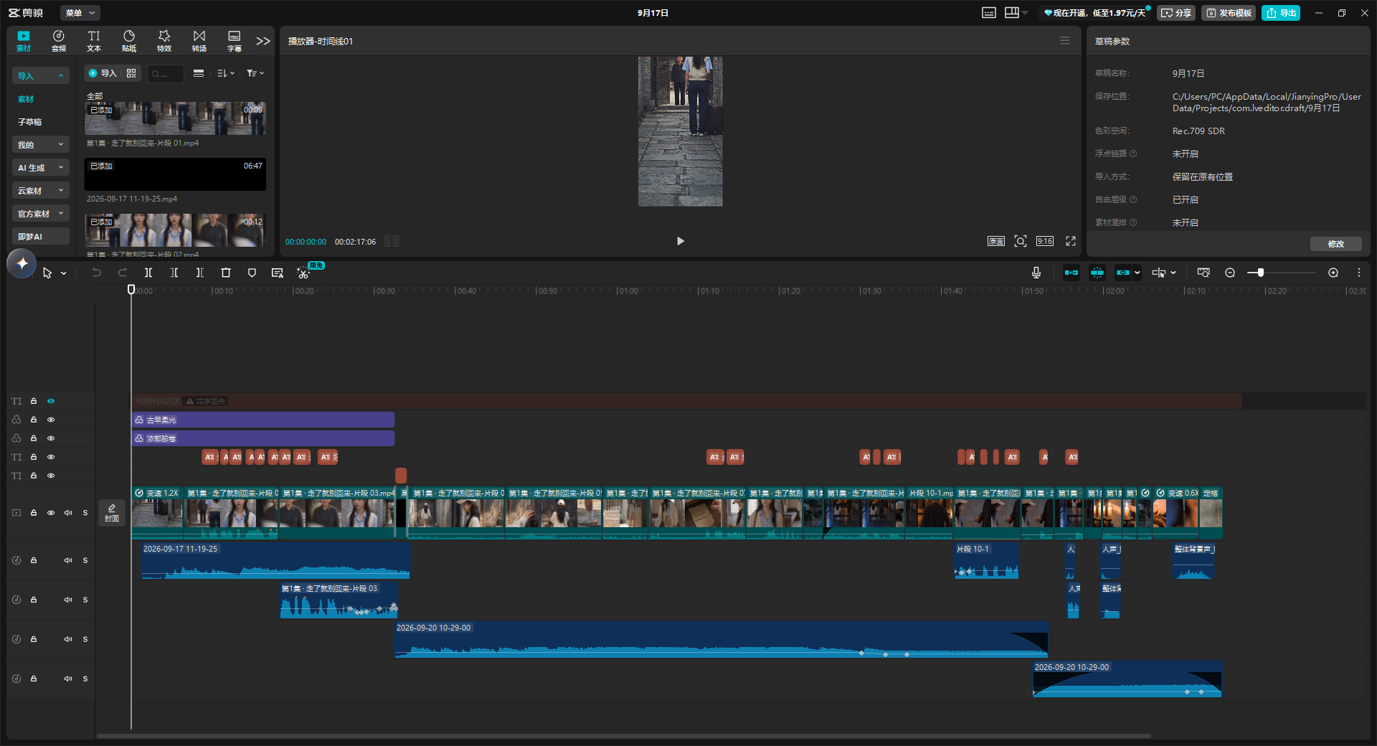Click the horizontal timeline scrollbar
The height and width of the screenshot is (746, 1377).
pos(624,736)
